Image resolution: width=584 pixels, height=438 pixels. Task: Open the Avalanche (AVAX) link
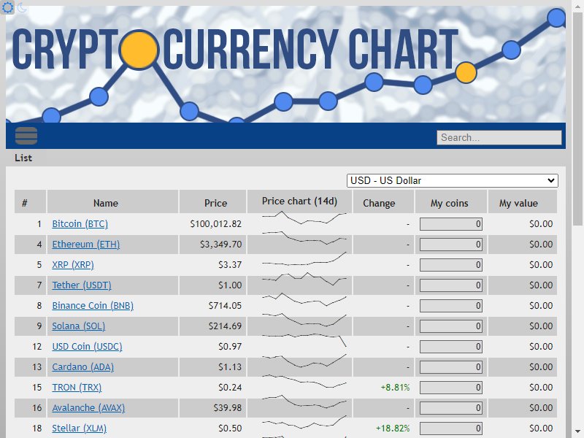[88, 408]
